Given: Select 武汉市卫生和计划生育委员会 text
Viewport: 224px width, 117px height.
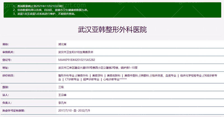Looking at the screenshot, I should (76, 52).
